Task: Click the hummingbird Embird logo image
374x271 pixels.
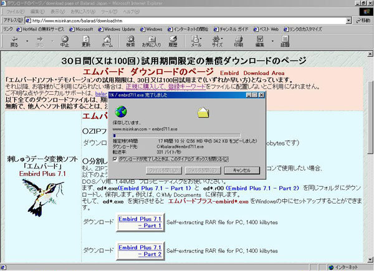Action: point(43,197)
